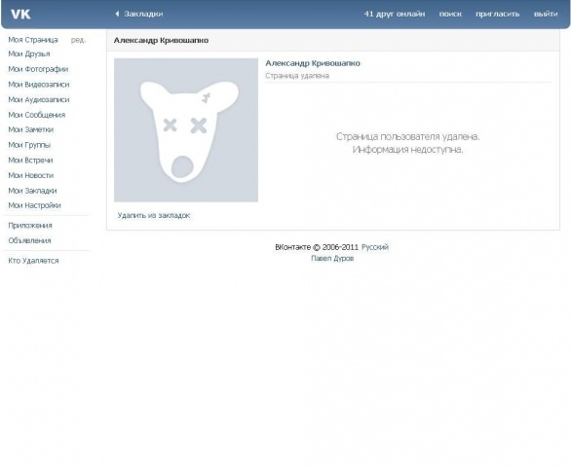571x467 pixels.
Task: Click ред. next to Моя Страница
Action: (x=78, y=40)
